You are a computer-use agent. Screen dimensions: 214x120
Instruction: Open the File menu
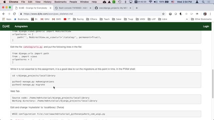pyautogui.click(x=23, y=2)
